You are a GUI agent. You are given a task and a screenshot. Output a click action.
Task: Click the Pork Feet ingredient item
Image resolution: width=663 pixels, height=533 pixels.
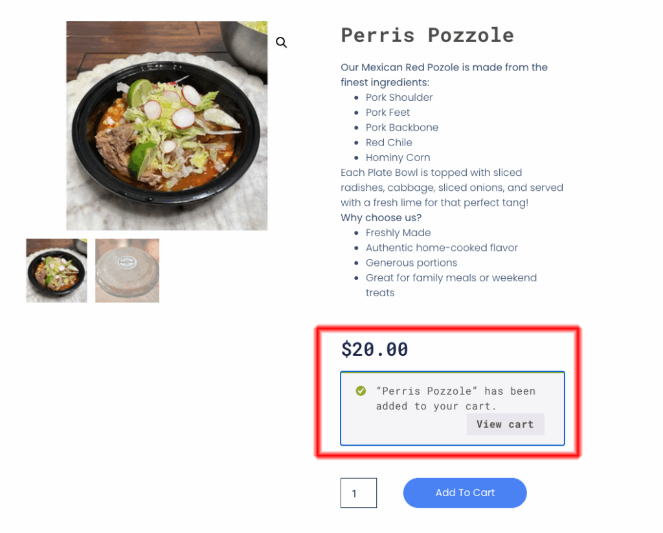pyautogui.click(x=388, y=113)
